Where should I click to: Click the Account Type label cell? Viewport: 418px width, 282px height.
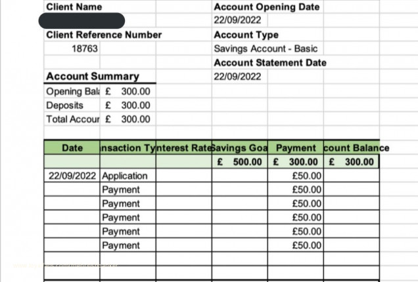[x=246, y=35]
